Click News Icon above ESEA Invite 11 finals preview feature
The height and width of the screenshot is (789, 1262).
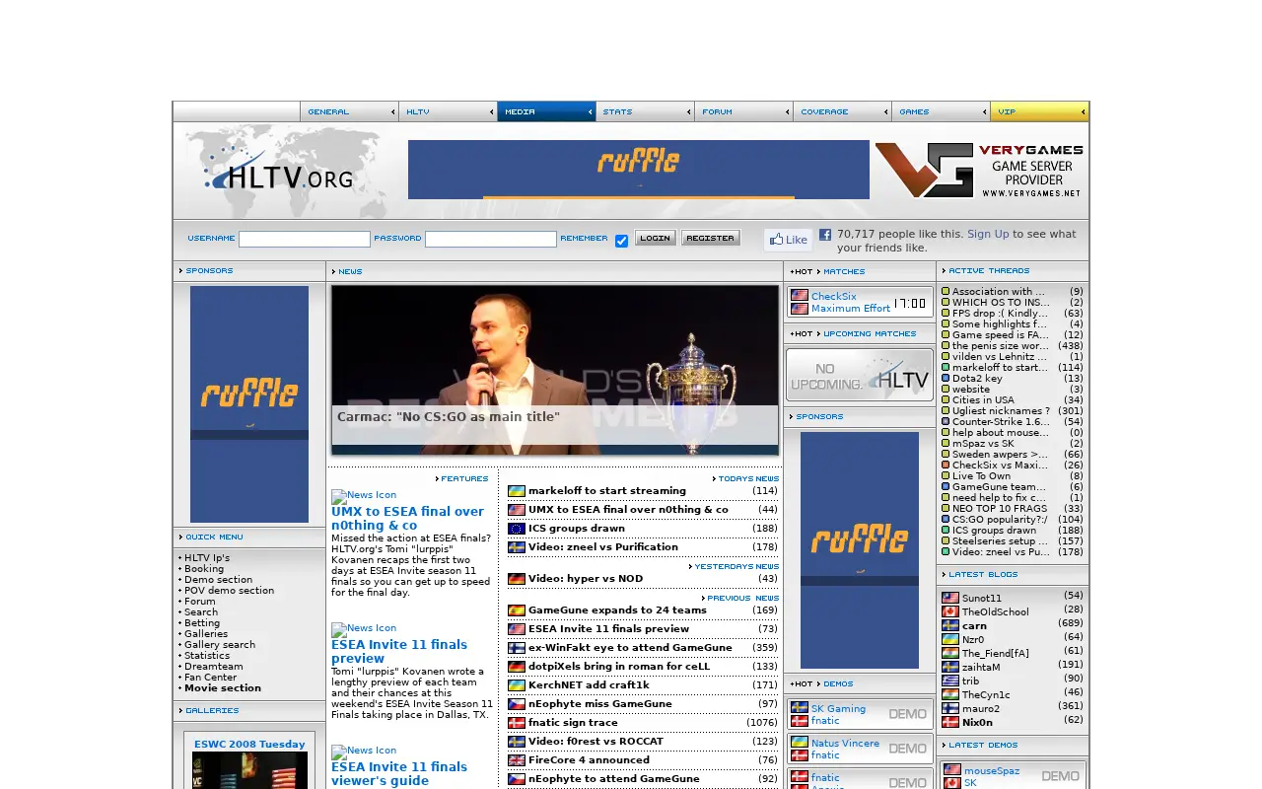[x=364, y=629]
